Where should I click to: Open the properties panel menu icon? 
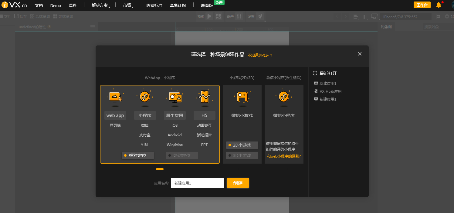[93, 27]
